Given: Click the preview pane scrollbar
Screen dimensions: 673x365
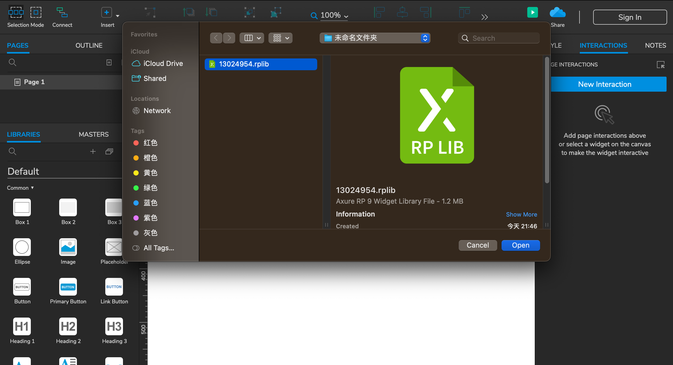Looking at the screenshot, I should [547, 120].
